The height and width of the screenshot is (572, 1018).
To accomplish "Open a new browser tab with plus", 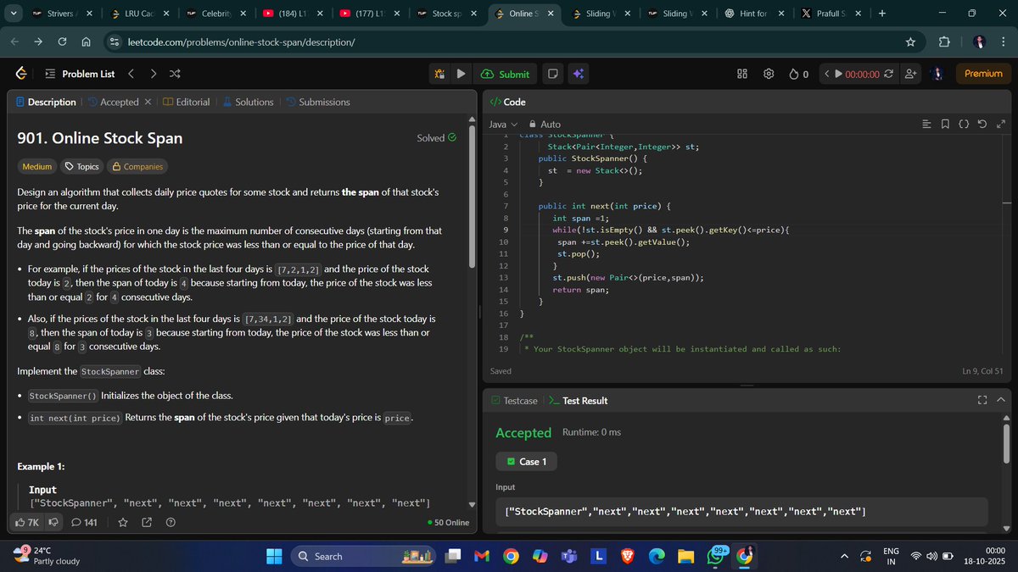I will point(882,14).
